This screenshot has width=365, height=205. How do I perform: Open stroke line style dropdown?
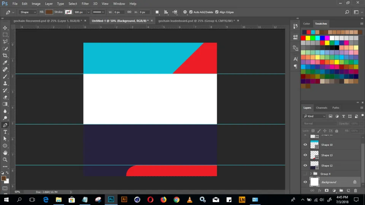click(98, 12)
